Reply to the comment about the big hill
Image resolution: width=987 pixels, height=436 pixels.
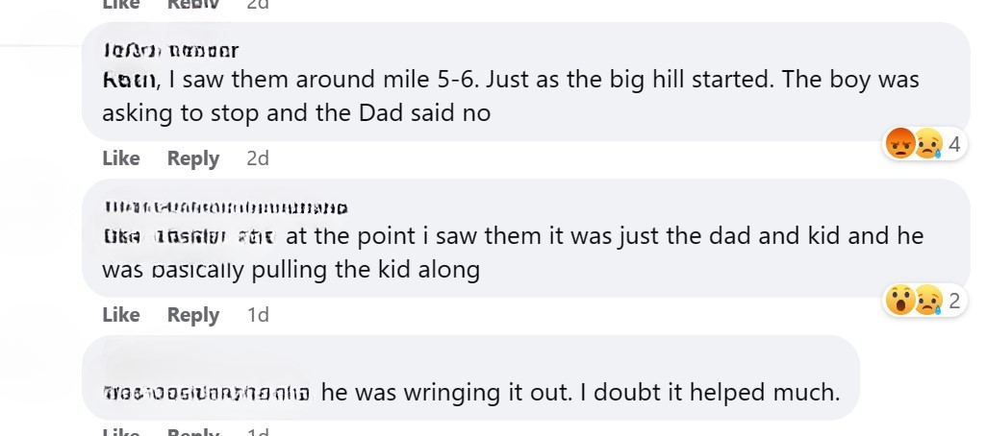(x=192, y=158)
